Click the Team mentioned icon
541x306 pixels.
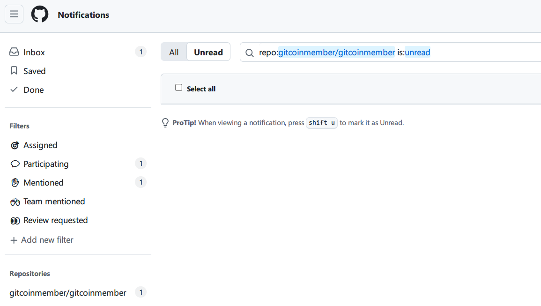tap(15, 202)
